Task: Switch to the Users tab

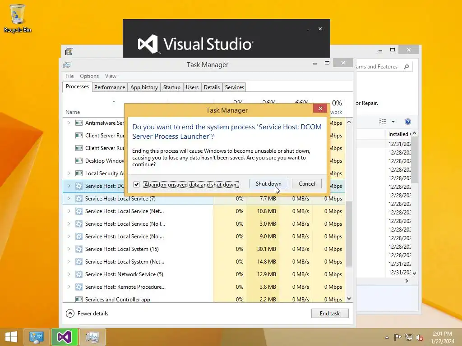Action: click(x=192, y=87)
